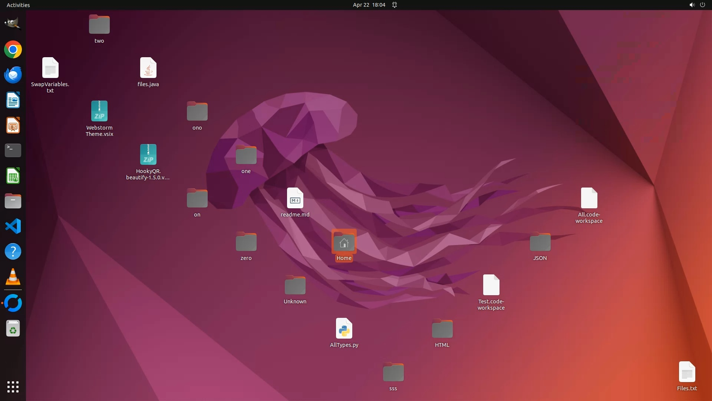Select the Webstorm Theme.vsix archive
712x401 pixels.
[x=99, y=111]
